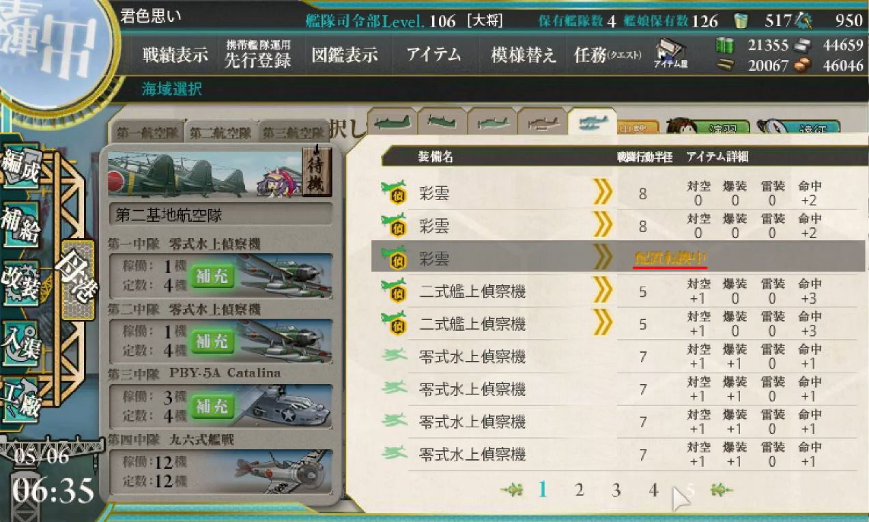Click 補充 for first squadron 零式水上偵察機
869x522 pixels.
coord(212,276)
